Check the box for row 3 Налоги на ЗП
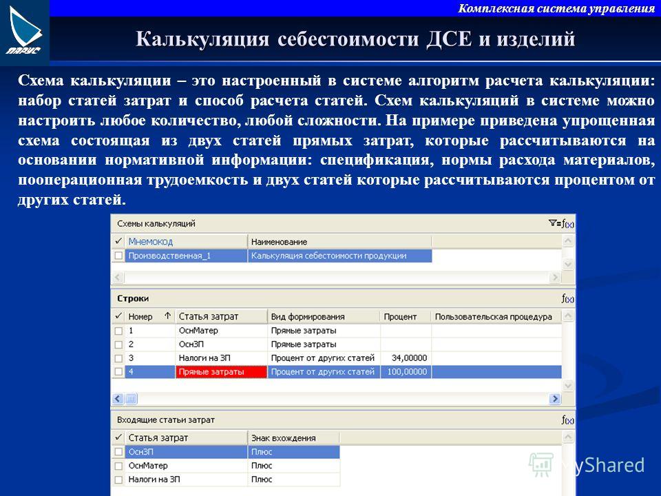This screenshot has width=661, height=496. [x=118, y=358]
